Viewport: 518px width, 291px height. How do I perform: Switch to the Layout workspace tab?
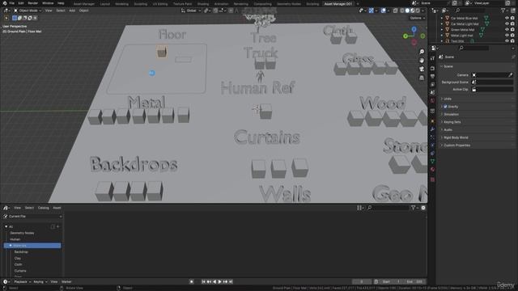pos(104,4)
